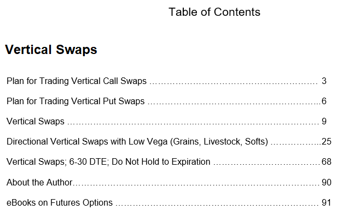Click the 'Table of Contents' title
Image resolution: width=343 pixels, height=216 pixels.
214,12
